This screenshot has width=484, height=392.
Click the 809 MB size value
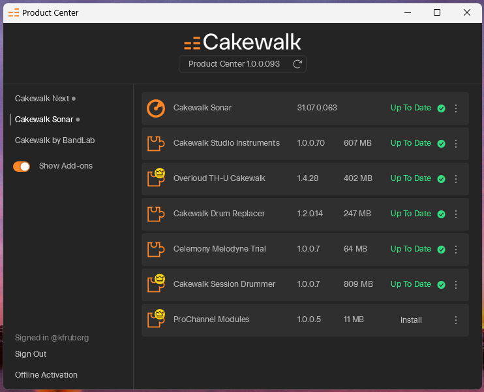pyautogui.click(x=358, y=284)
